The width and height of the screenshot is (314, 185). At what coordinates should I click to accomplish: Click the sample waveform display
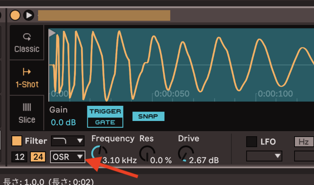[181, 65]
